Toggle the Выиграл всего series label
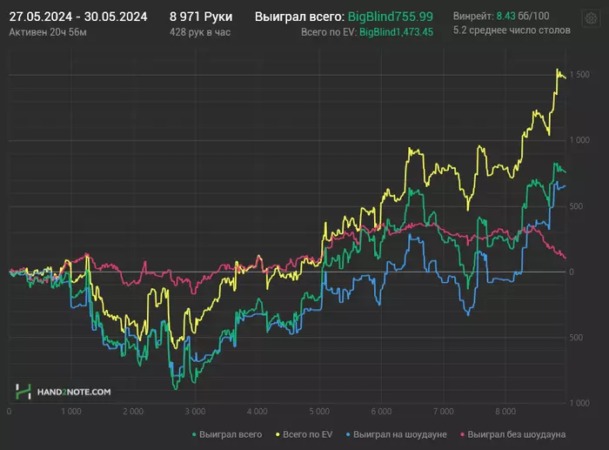Screen dimensions: 609x450 pos(231,434)
